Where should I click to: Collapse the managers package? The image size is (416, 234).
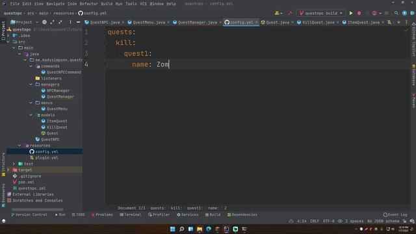(31, 84)
